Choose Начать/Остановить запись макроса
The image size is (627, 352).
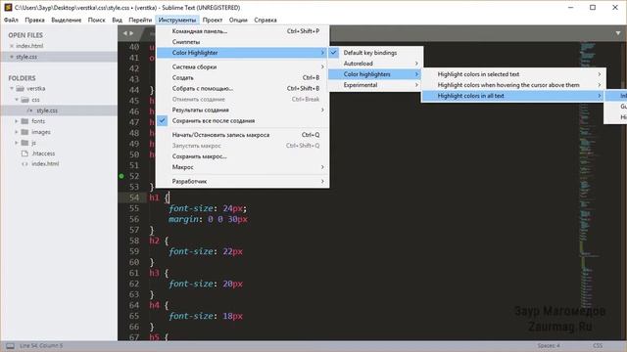point(242,135)
